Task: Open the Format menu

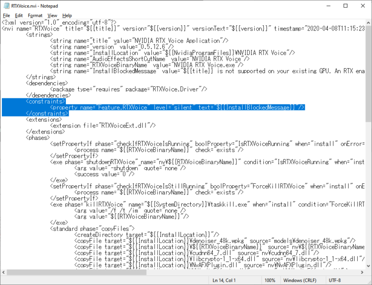Action: pos(35,16)
